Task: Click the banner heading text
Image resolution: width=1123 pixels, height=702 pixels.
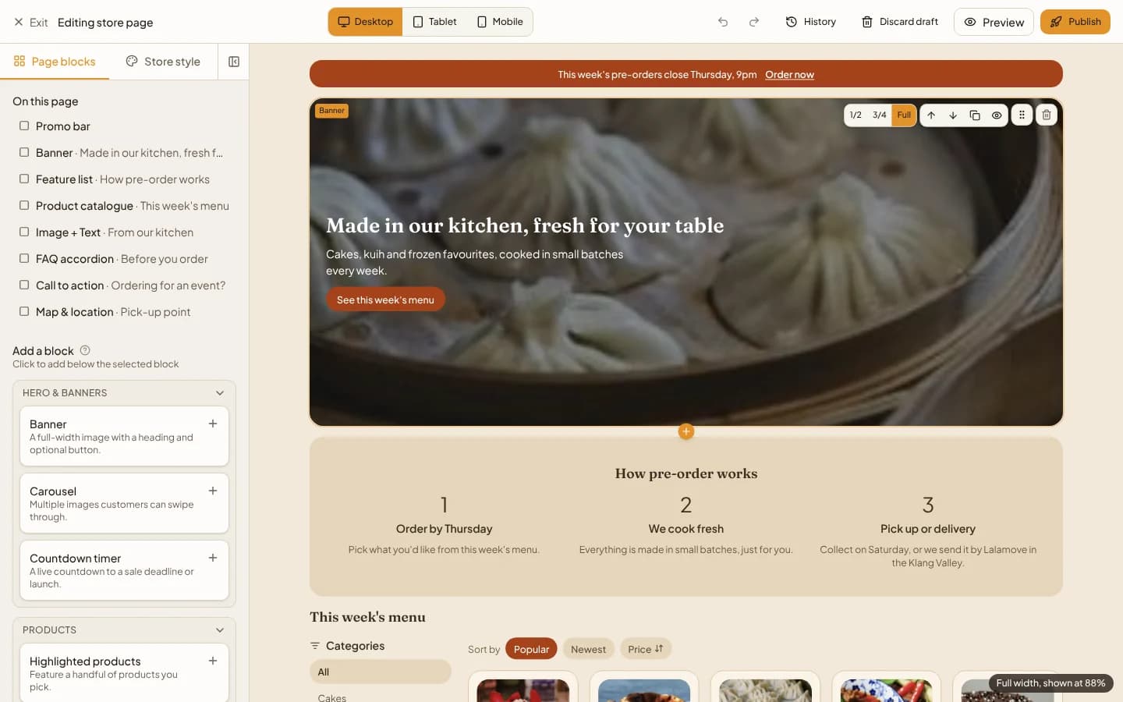Action: point(525,225)
